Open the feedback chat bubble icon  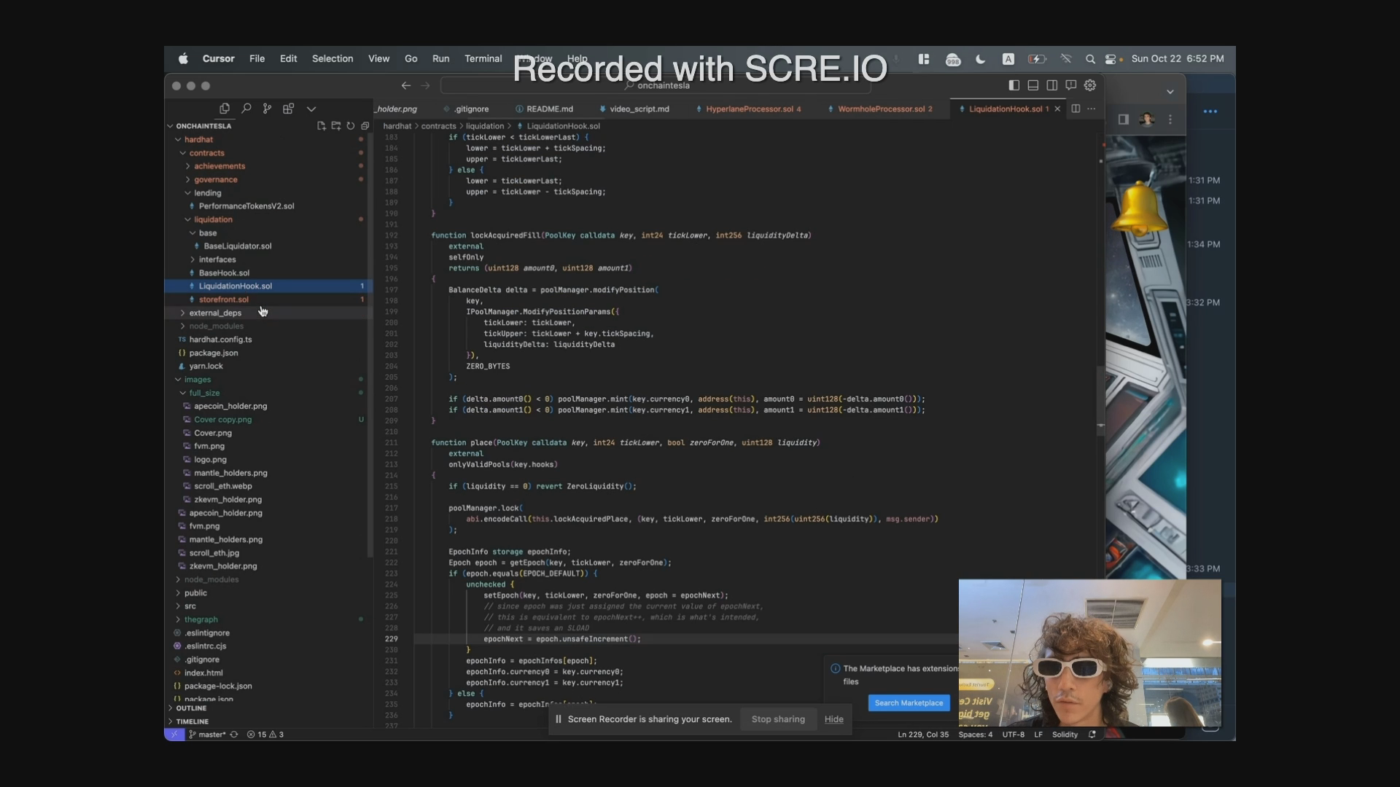pyautogui.click(x=1071, y=85)
